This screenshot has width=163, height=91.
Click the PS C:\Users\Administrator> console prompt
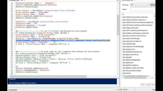pos(23,83)
